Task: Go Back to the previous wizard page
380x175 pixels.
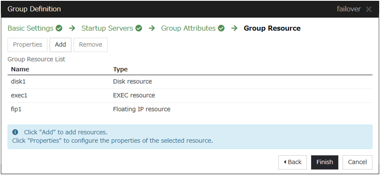Action: (x=293, y=162)
